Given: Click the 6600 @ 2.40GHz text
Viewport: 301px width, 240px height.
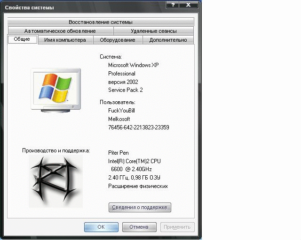Looking at the screenshot, I should click(131, 169).
